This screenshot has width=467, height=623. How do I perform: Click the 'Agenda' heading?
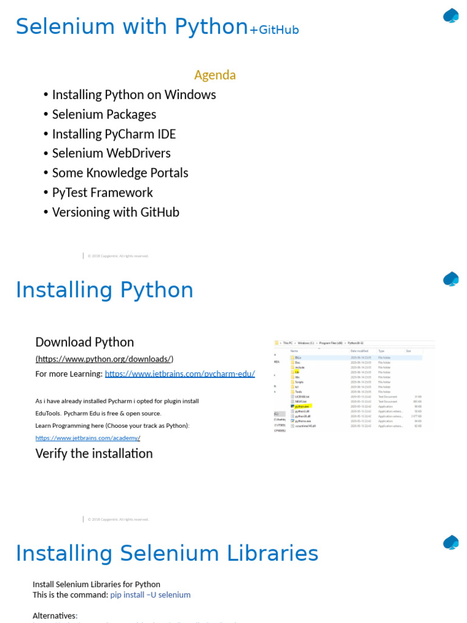215,75
